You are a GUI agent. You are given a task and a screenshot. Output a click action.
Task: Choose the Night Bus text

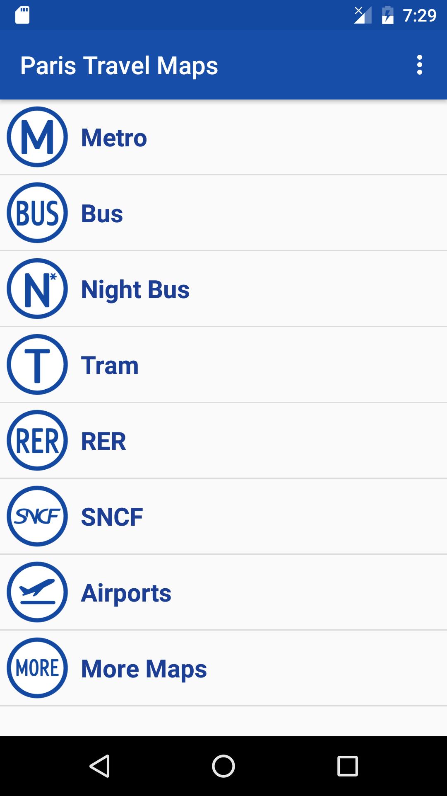pyautogui.click(x=135, y=289)
